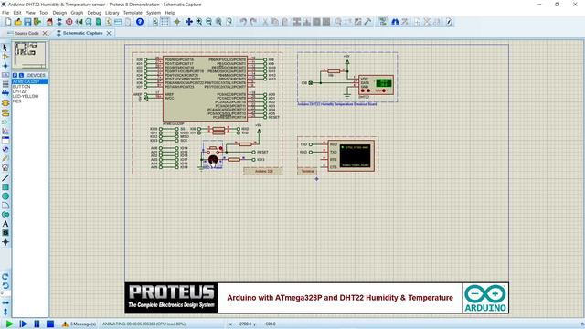585x329 pixels.
Task: Select the Text 'A' tool
Action: pyautogui.click(x=5, y=224)
